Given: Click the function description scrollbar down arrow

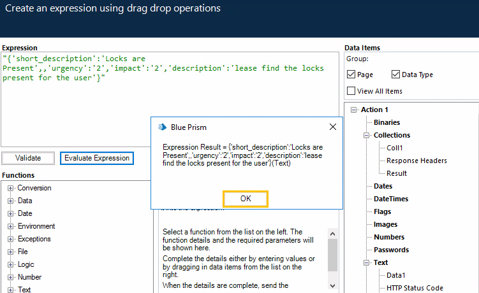Looking at the screenshot, I should tap(332, 283).
